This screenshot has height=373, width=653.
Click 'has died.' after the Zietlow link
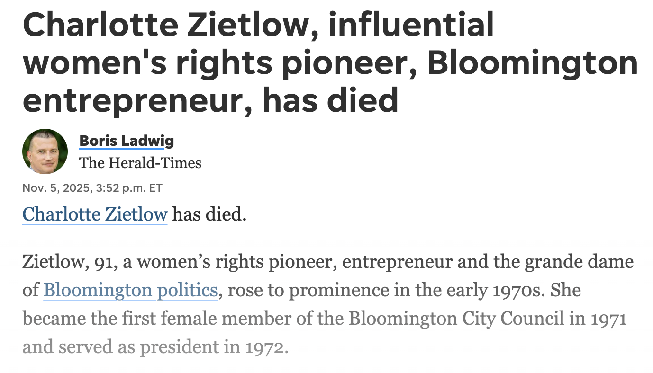(209, 214)
